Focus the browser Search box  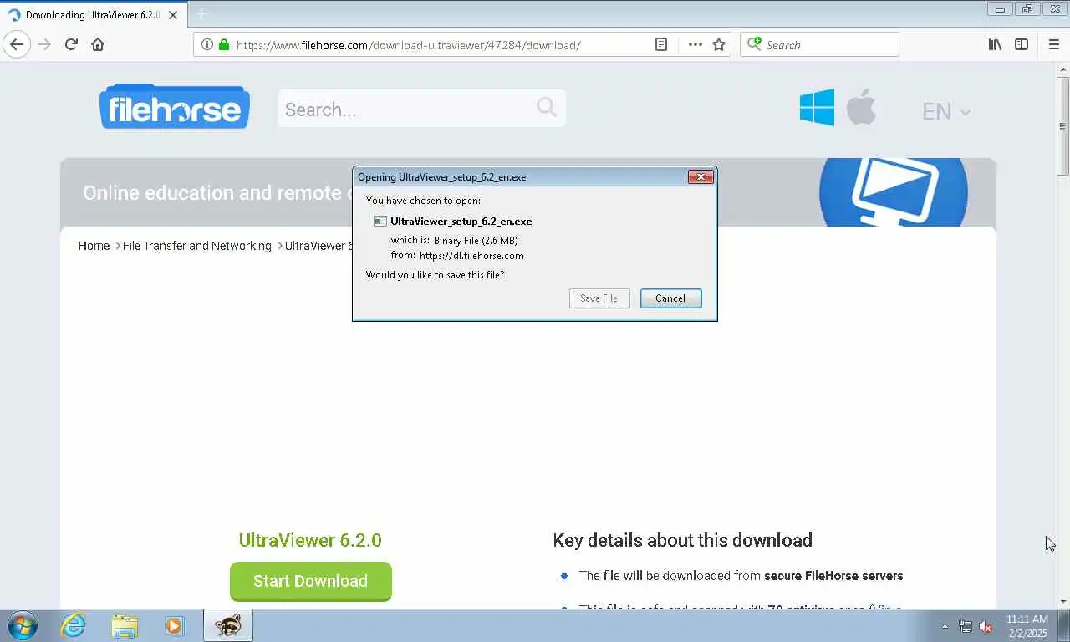click(x=819, y=45)
